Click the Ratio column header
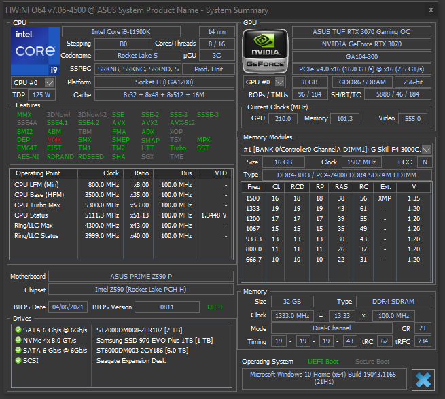 point(138,173)
